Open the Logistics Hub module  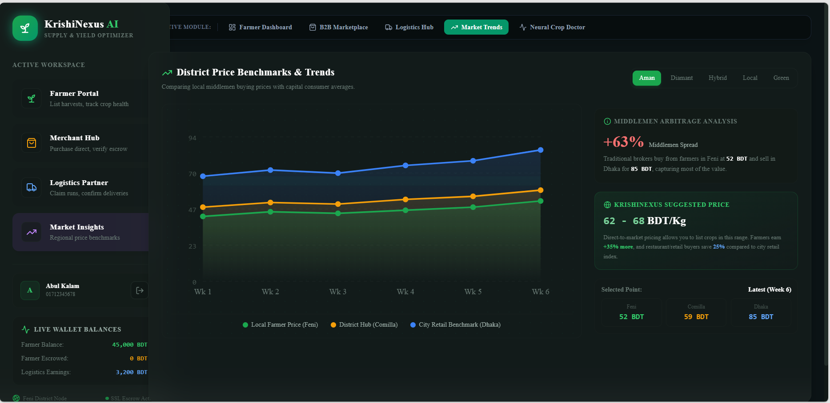click(409, 27)
